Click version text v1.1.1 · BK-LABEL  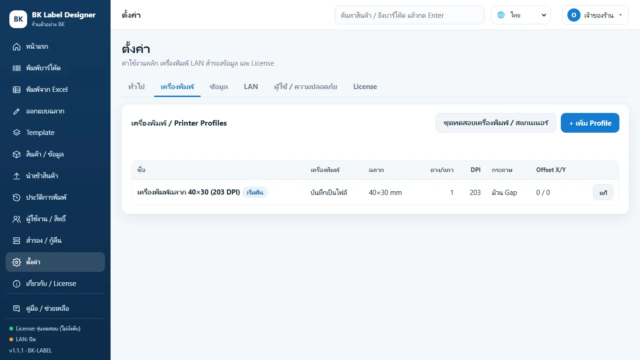[x=30, y=350]
